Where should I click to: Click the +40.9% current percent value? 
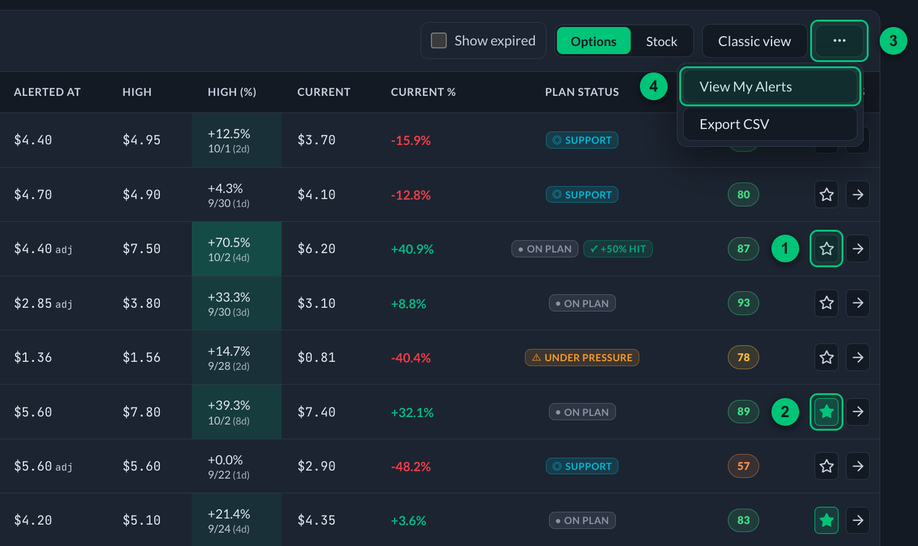[x=412, y=249]
